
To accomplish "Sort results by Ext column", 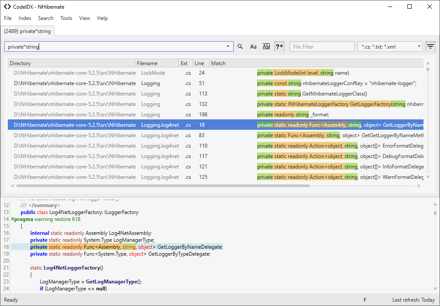I will coord(186,63).
